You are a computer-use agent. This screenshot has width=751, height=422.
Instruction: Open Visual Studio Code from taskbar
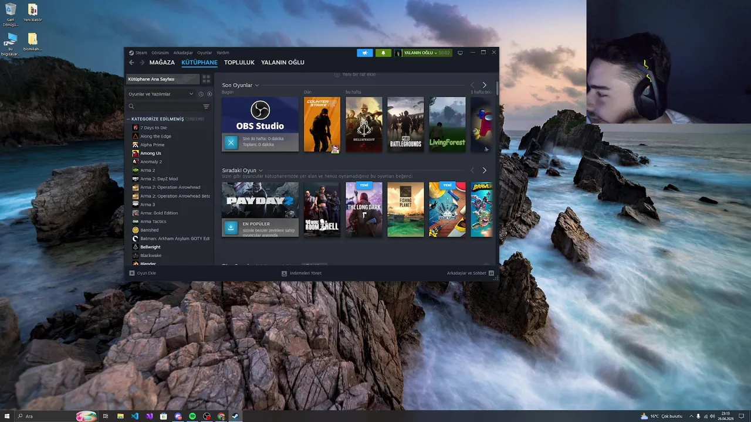pos(135,416)
